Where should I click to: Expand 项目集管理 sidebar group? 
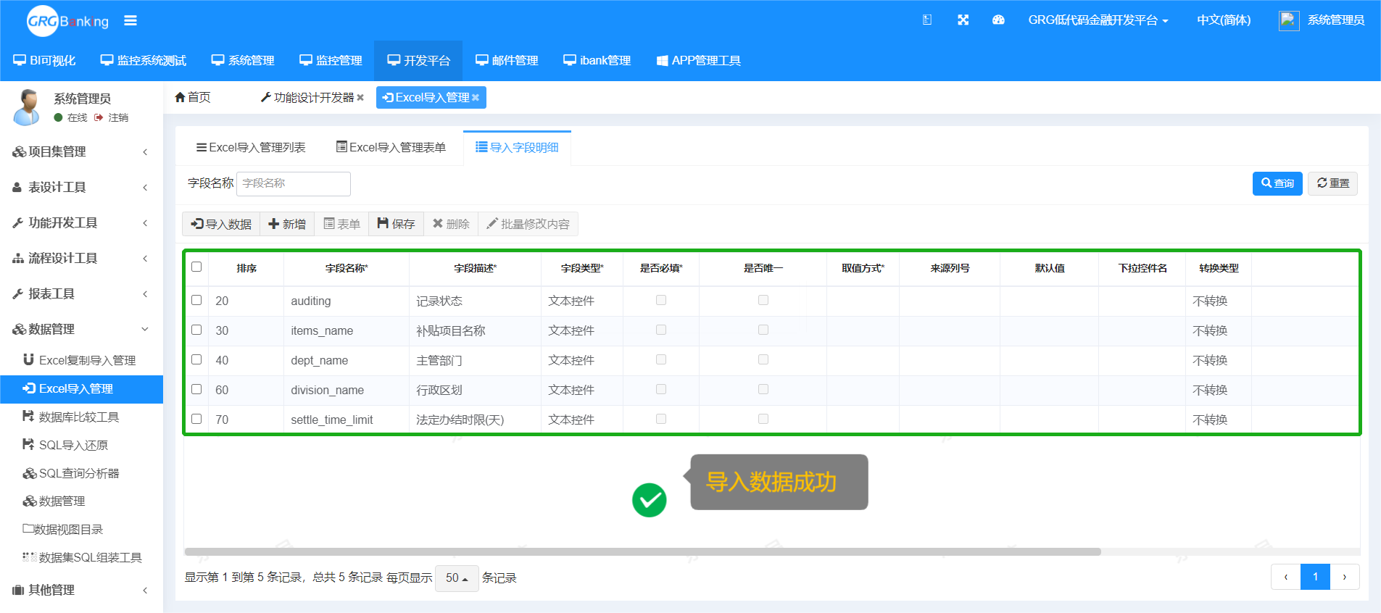click(81, 151)
